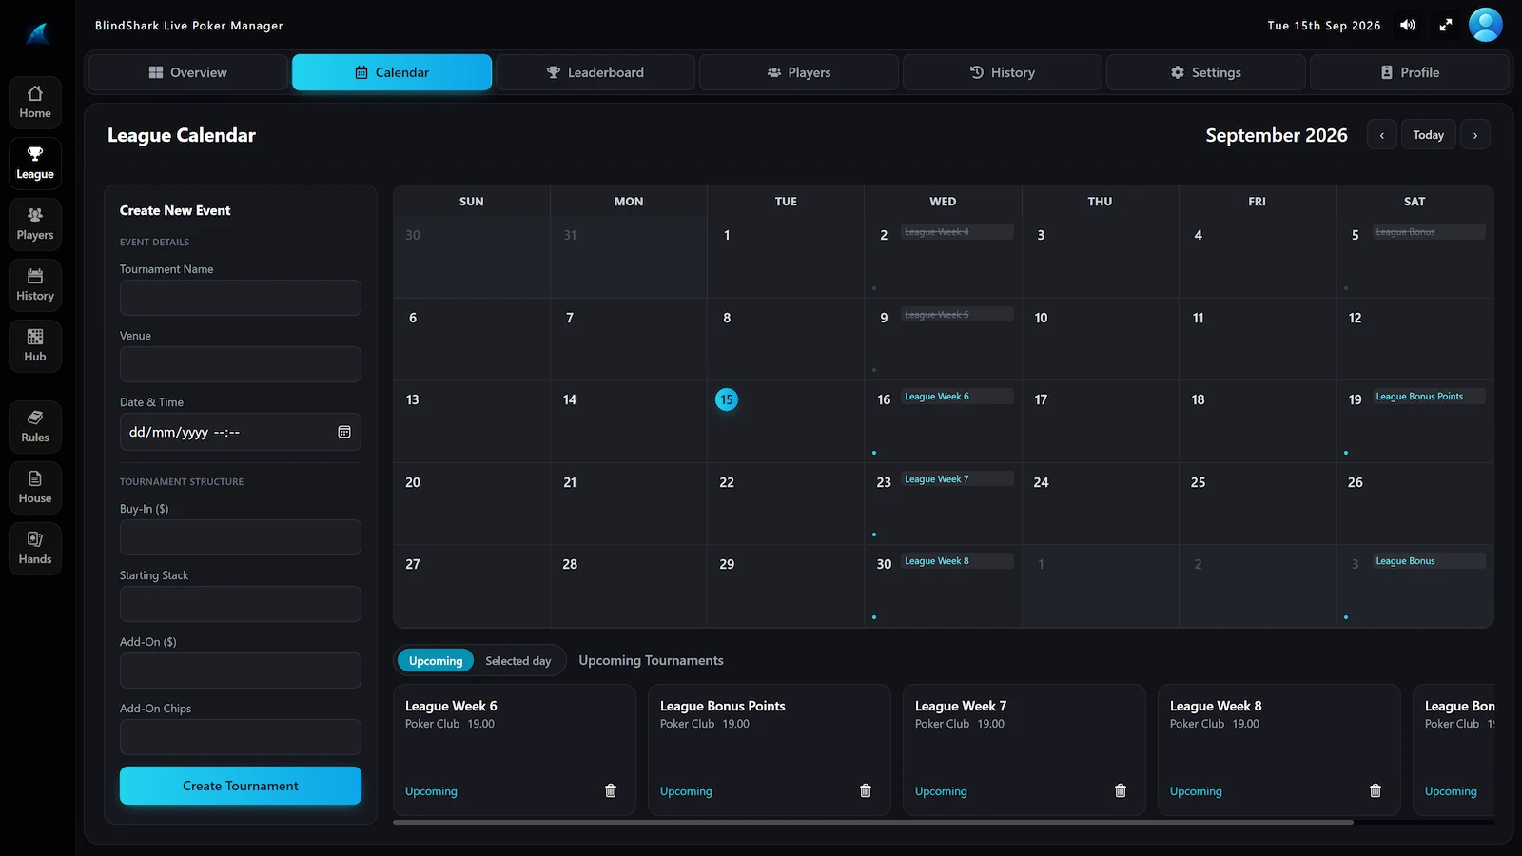Select the Upcoming filter toggle
The height and width of the screenshot is (856, 1522).
tap(436, 661)
